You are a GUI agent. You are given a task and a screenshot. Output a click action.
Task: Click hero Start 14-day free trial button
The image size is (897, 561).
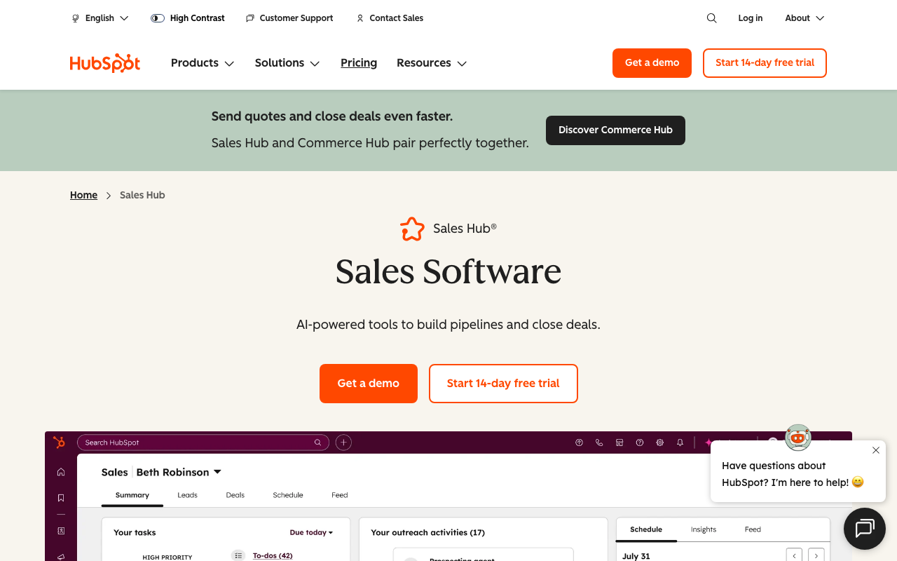tap(503, 384)
